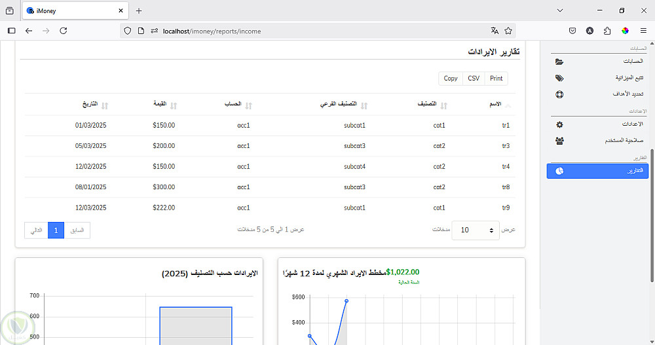Sort table by the التصنيف الفرعي column
The height and width of the screenshot is (345, 655).
[x=343, y=105]
